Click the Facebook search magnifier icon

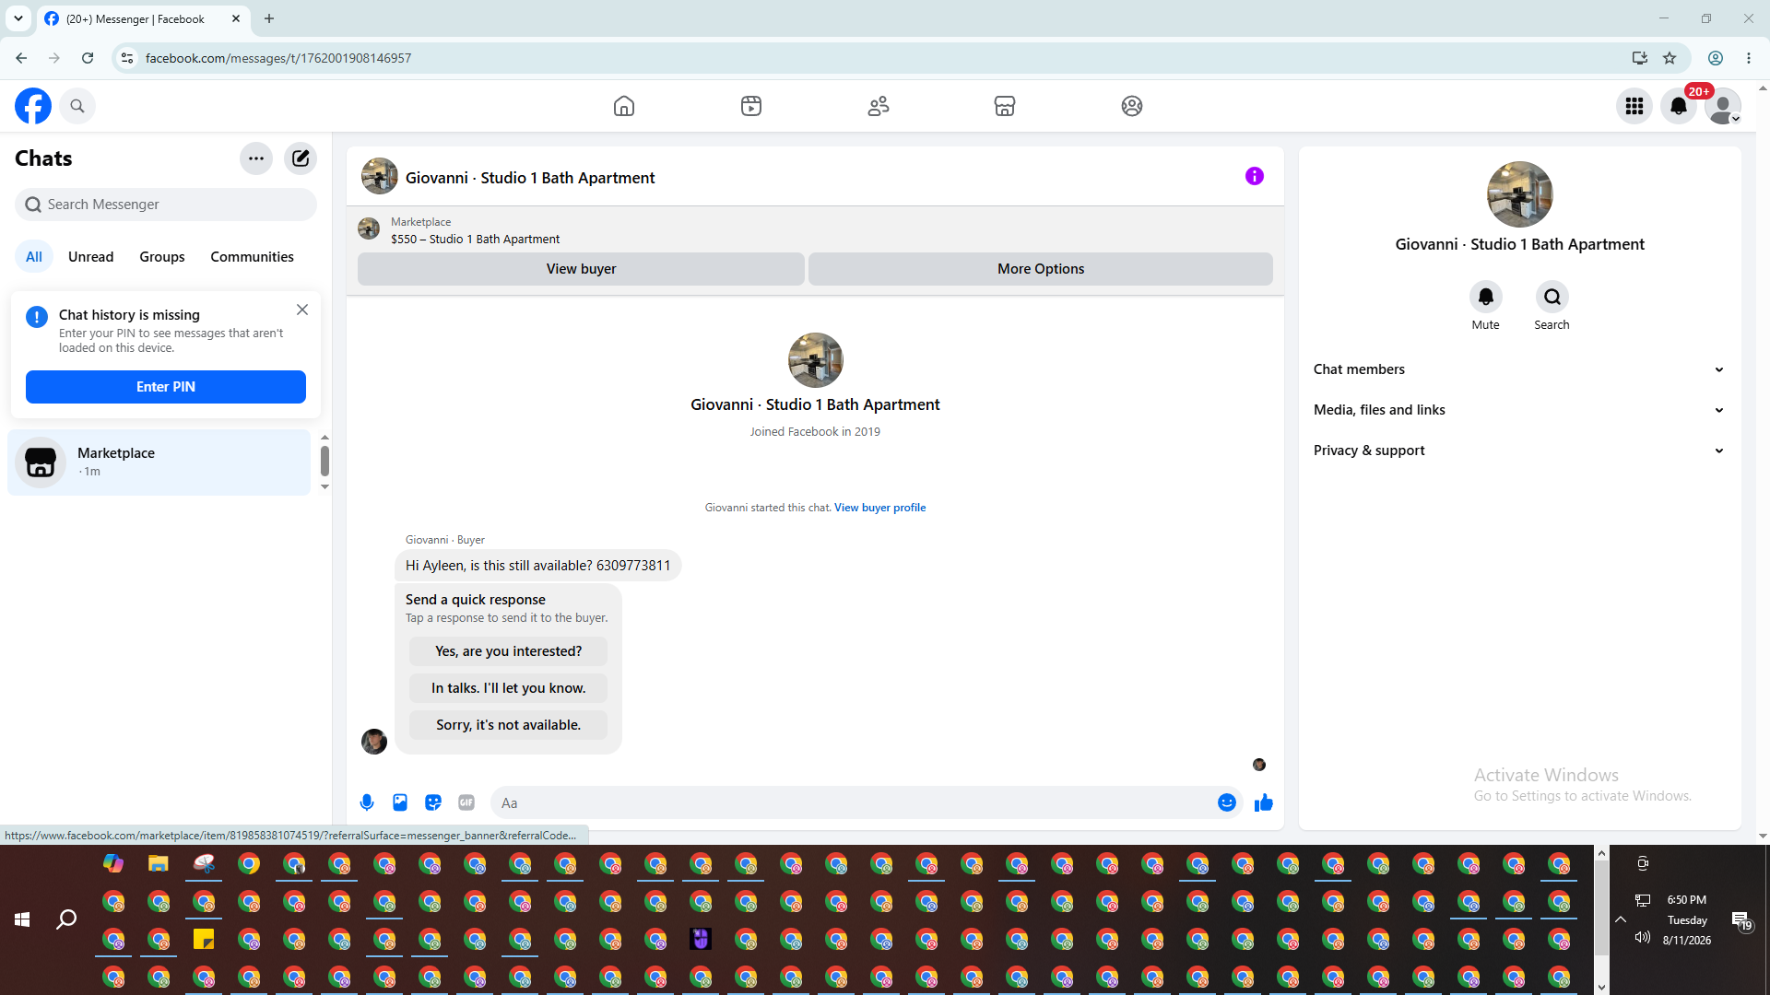click(x=77, y=106)
